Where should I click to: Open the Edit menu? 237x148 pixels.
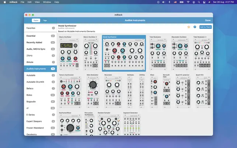29,2
